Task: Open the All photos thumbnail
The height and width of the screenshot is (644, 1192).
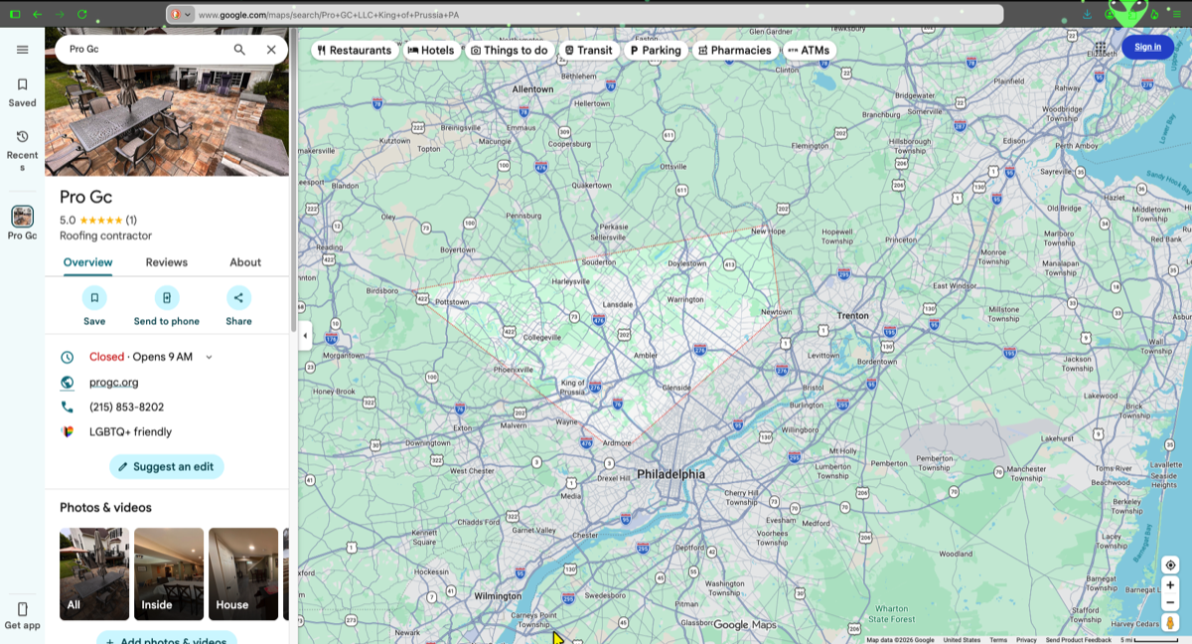Action: point(94,573)
